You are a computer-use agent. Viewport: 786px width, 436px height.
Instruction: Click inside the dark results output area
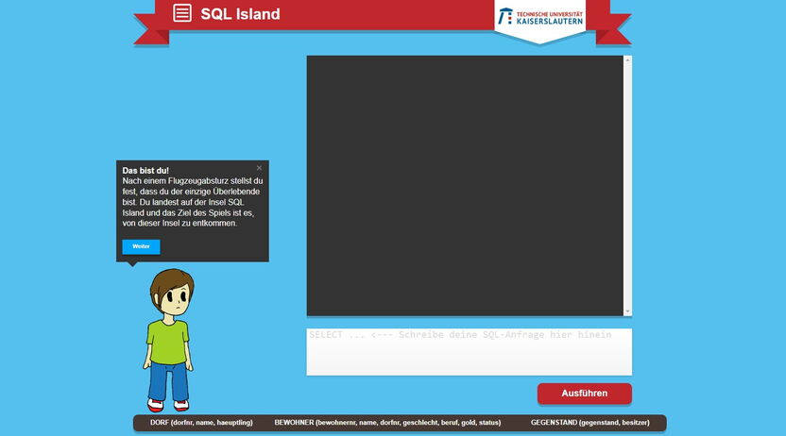[464, 185]
